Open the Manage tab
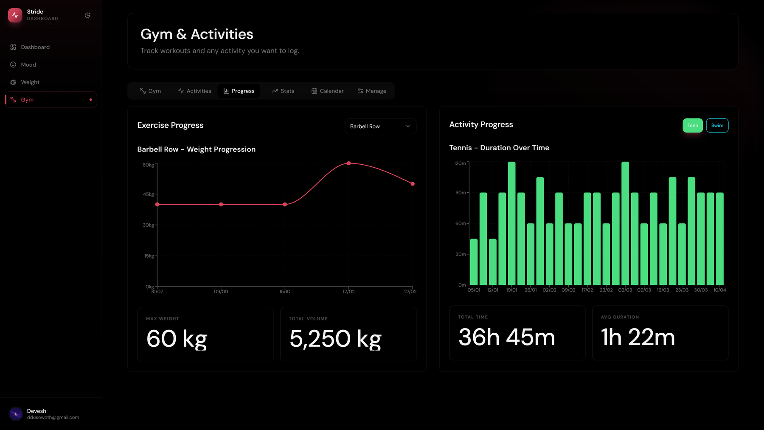Image resolution: width=764 pixels, height=430 pixels. pos(372,91)
